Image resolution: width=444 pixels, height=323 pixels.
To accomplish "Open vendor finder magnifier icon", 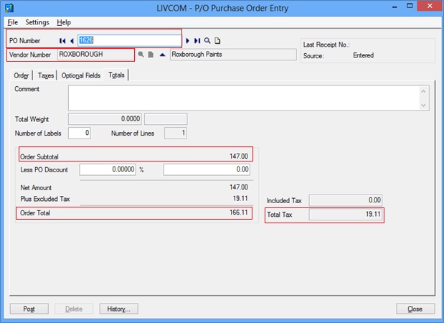I will click(141, 55).
